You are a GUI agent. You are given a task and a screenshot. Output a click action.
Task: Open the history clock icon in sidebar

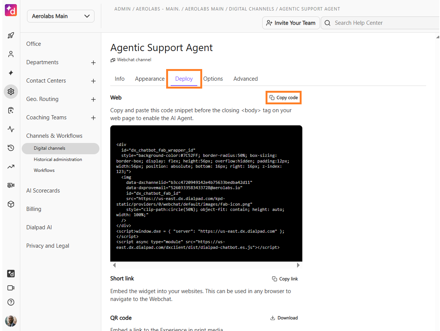tap(11, 148)
